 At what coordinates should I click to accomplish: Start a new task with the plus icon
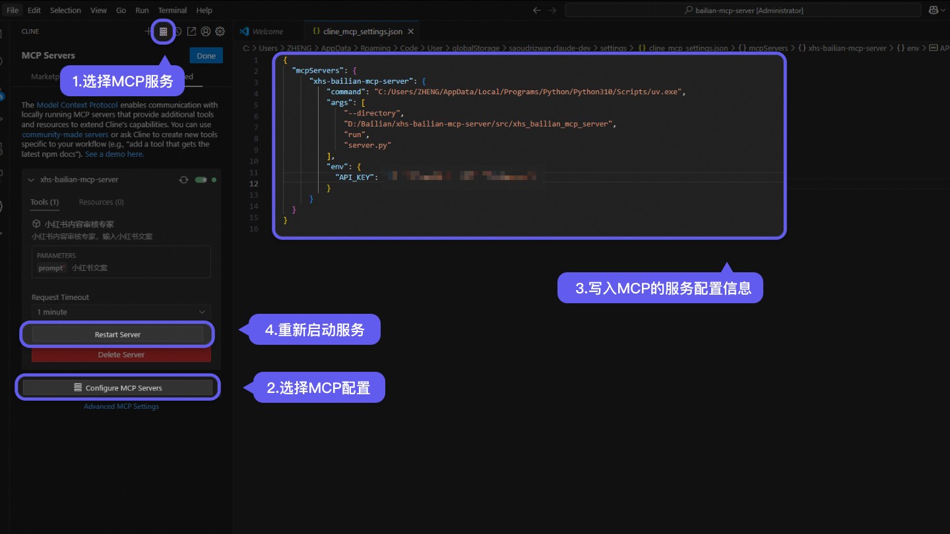coord(146,31)
